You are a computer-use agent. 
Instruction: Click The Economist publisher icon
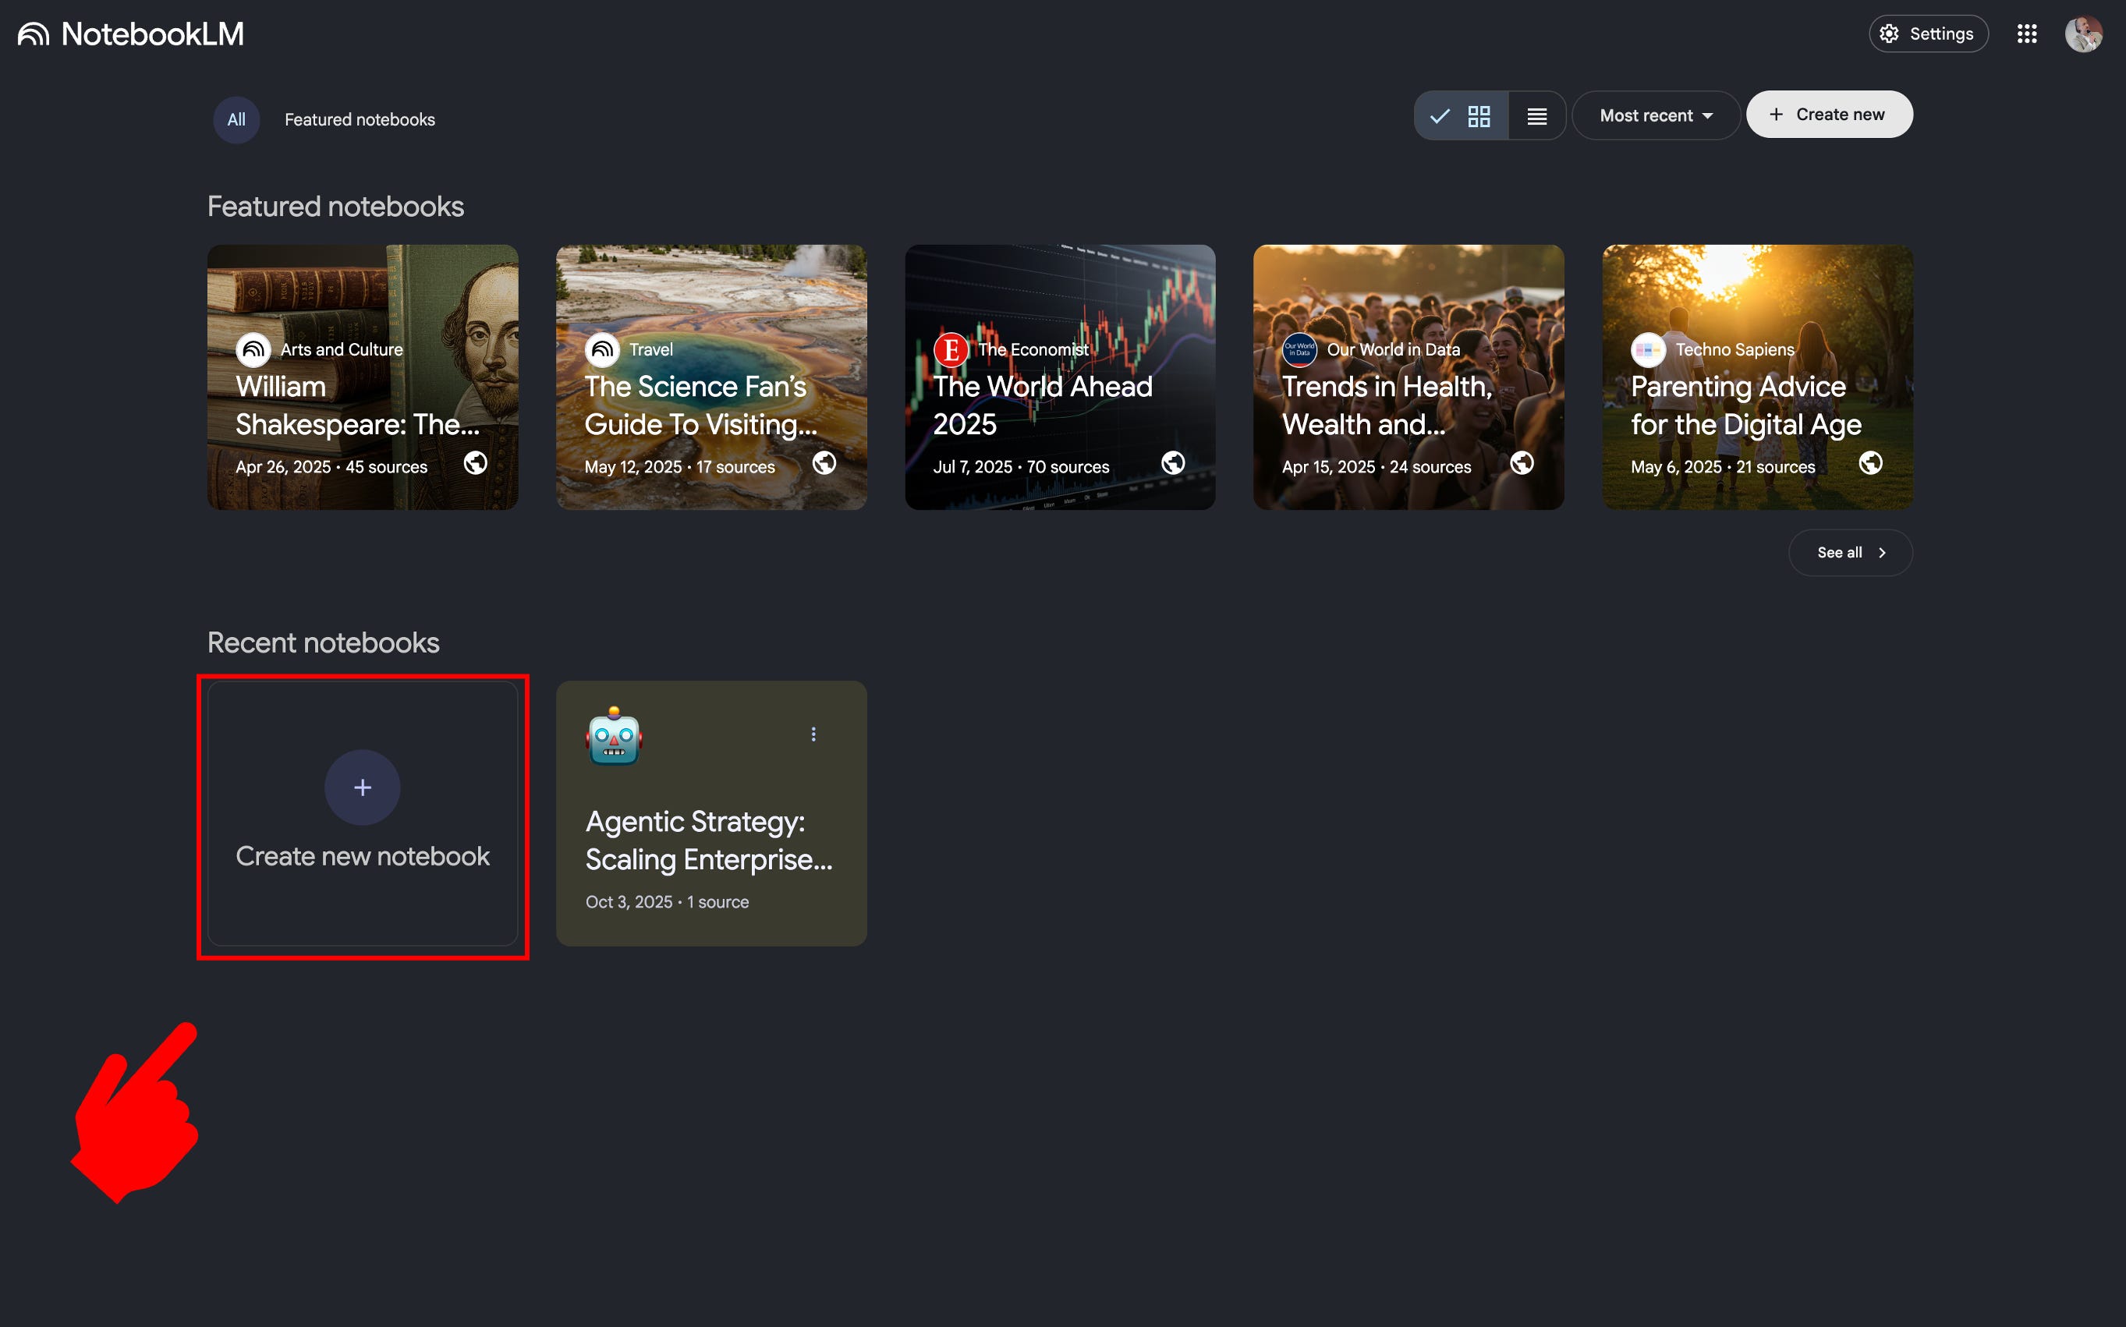click(951, 349)
